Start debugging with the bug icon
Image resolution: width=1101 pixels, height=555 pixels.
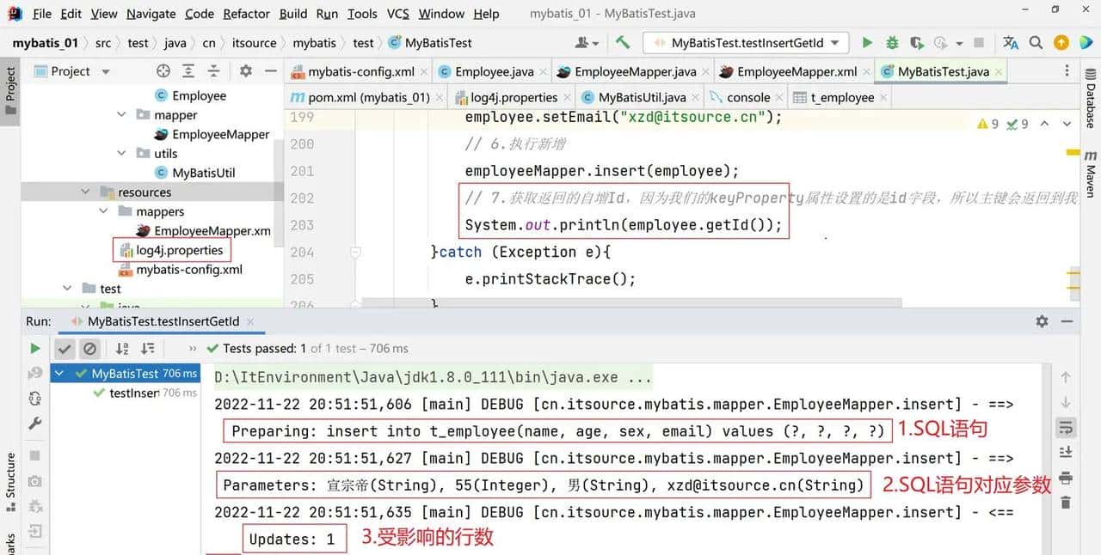click(x=892, y=42)
